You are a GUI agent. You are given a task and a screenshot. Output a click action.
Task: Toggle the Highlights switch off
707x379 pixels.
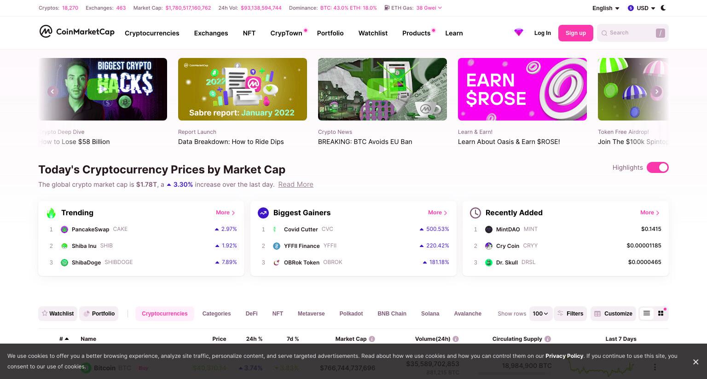[657, 167]
